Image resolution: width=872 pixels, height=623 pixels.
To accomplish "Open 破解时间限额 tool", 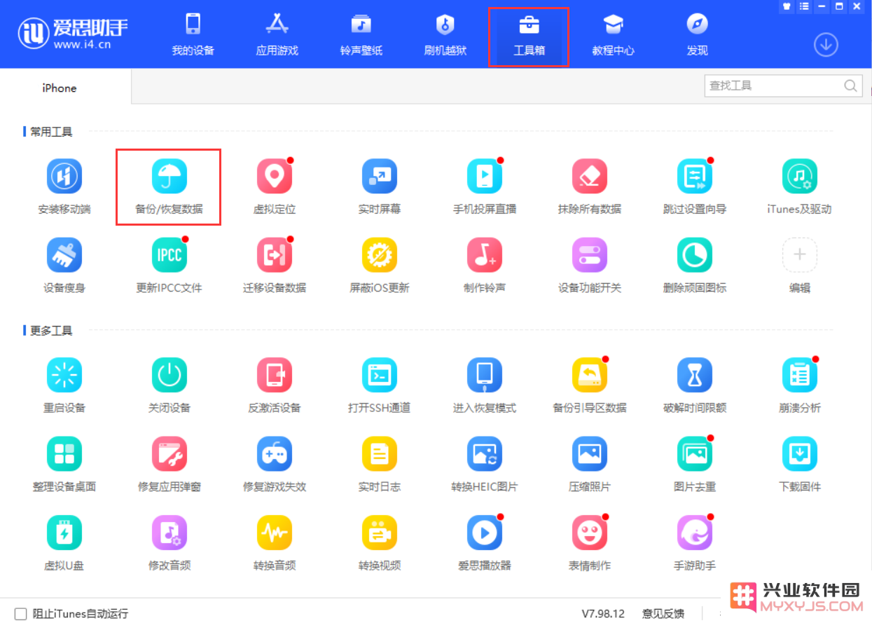I will (695, 385).
